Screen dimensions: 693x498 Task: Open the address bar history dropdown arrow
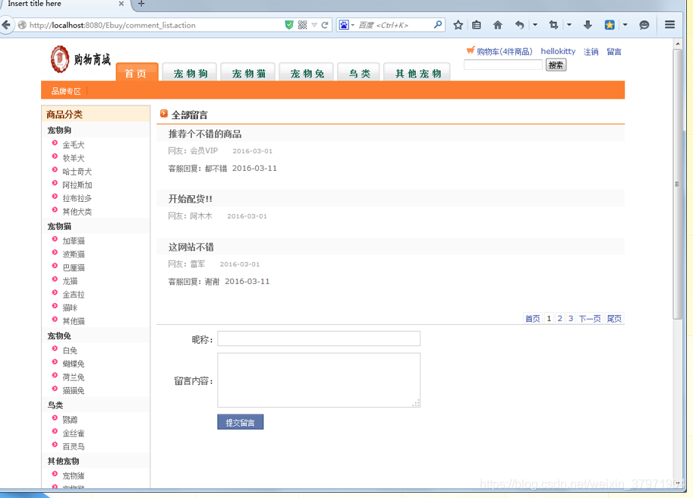[314, 25]
